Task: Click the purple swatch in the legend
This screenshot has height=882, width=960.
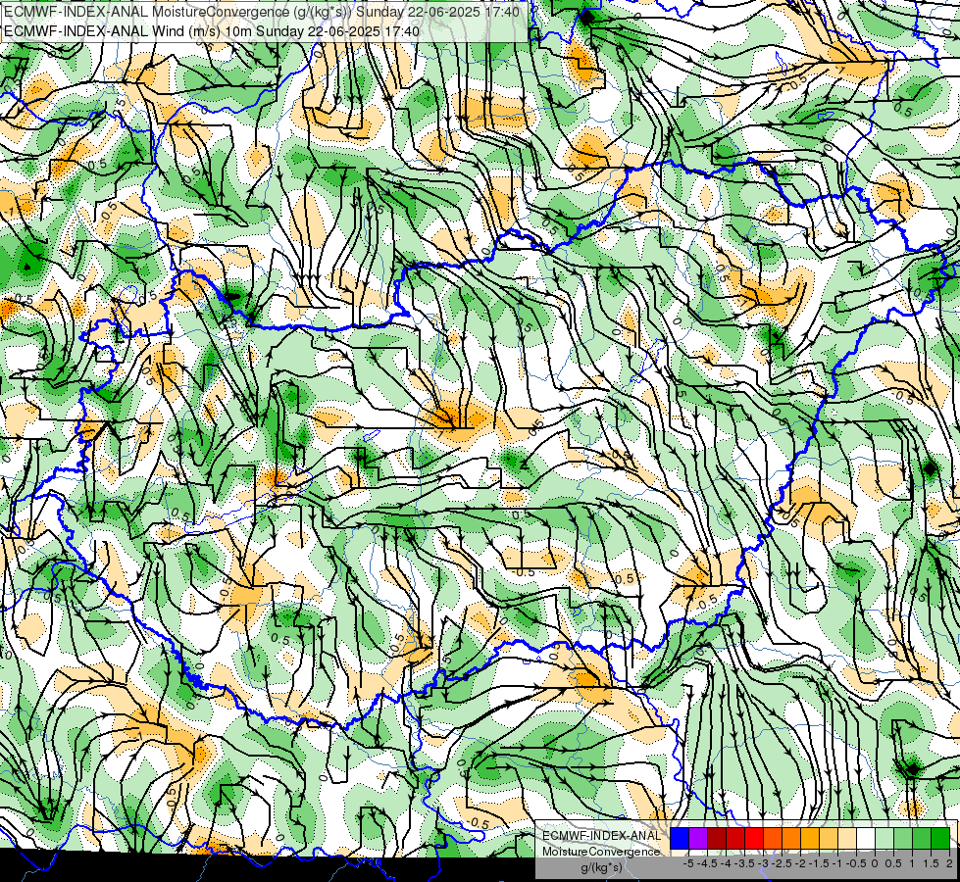Action: [x=698, y=839]
